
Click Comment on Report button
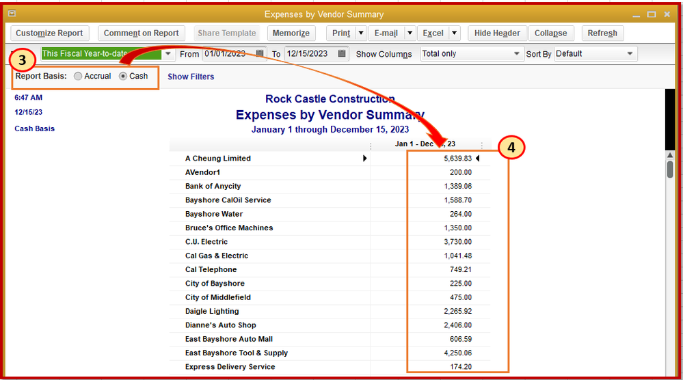click(x=141, y=33)
